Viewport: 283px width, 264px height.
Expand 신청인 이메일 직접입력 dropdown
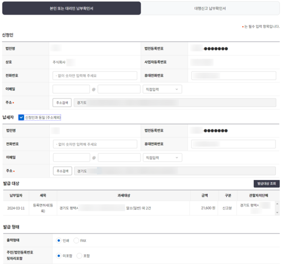162,89
